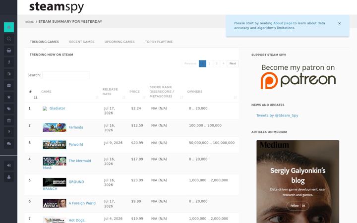Viewport: 357px width, 223px height.
Task: Go to page 3 in pagination
Action: click(217, 63)
